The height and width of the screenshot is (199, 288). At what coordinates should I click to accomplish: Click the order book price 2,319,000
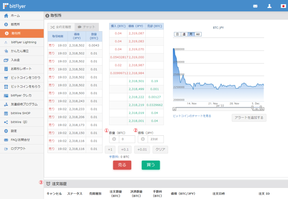(x=136, y=57)
